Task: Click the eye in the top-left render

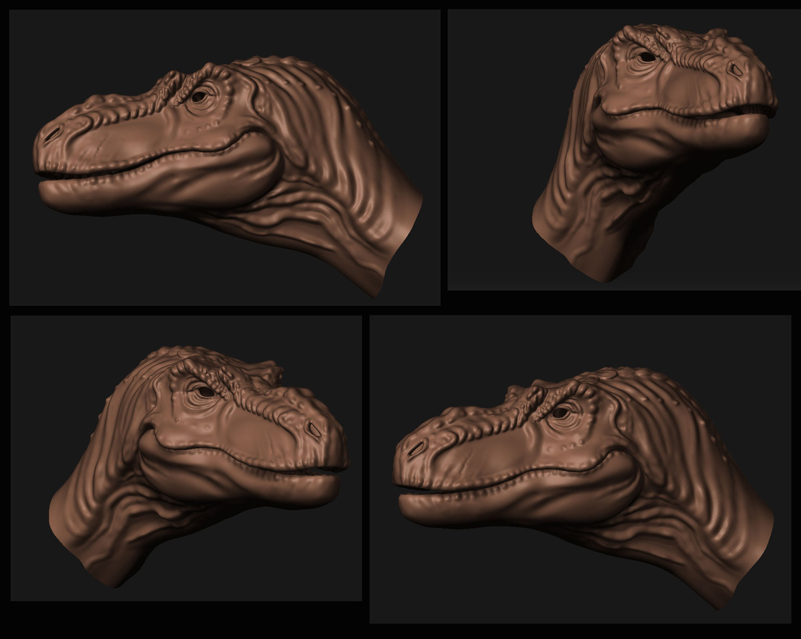Action: point(200,95)
